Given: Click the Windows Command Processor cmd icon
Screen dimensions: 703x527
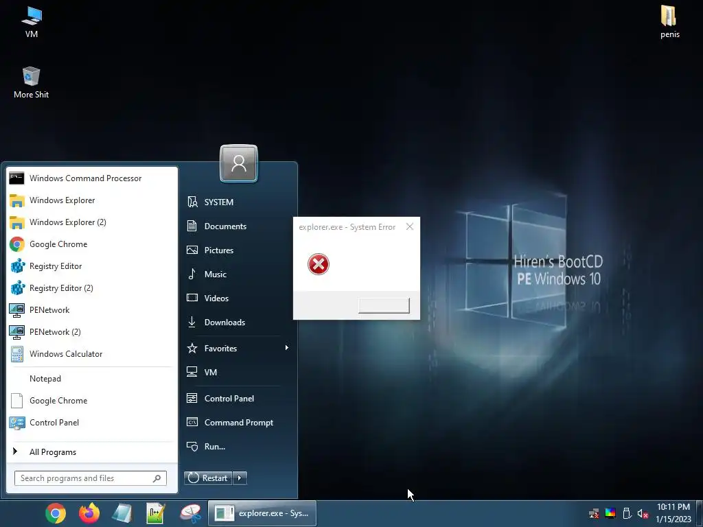Looking at the screenshot, I should point(17,178).
